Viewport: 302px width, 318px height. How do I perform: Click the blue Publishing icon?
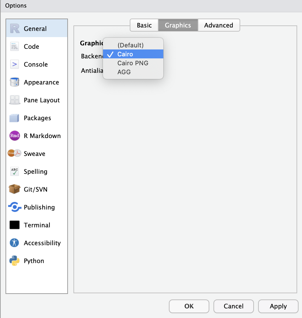pyautogui.click(x=15, y=207)
